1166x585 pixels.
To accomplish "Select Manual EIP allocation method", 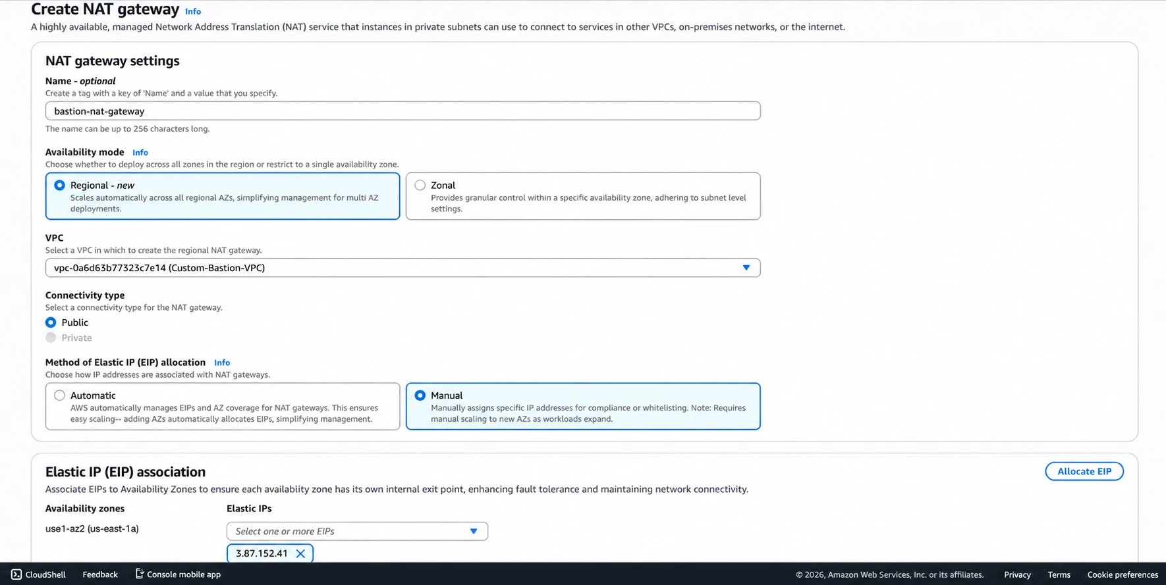I will pos(420,395).
